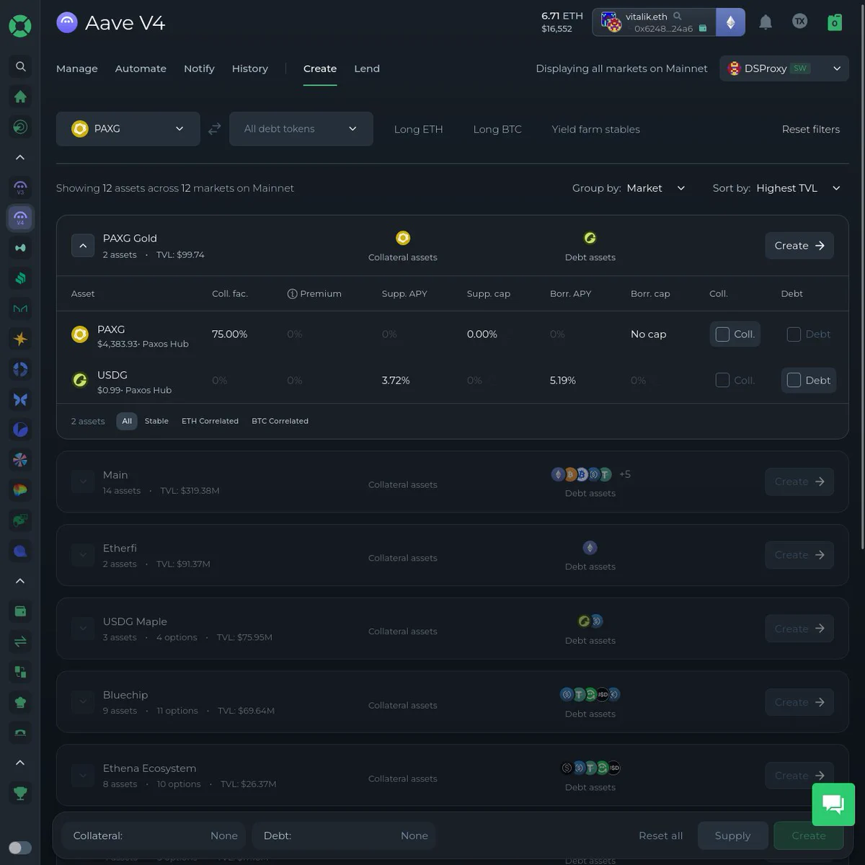Open the Sort by Highest TVL dropdown
Image resolution: width=865 pixels, height=865 pixels.
(x=799, y=188)
